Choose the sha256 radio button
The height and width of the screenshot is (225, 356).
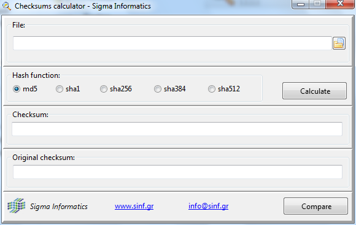click(x=116, y=89)
